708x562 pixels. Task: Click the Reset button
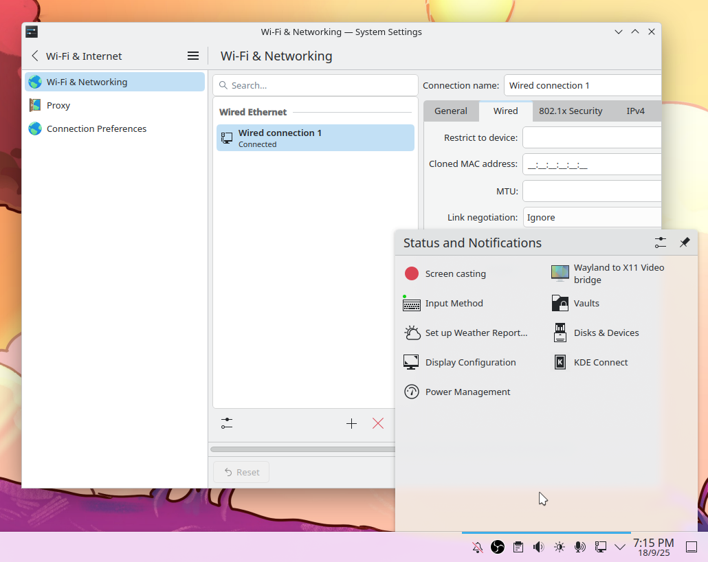click(241, 472)
